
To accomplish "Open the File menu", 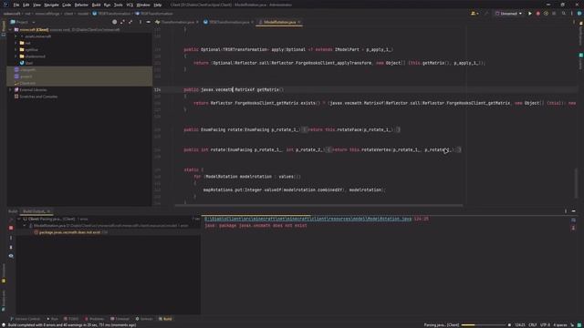I will (16, 5).
